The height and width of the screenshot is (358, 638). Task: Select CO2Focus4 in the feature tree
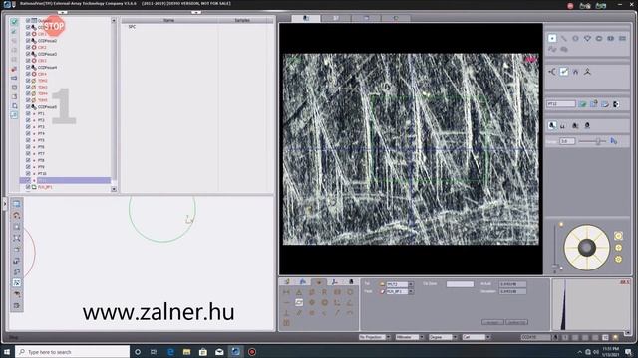click(47, 67)
